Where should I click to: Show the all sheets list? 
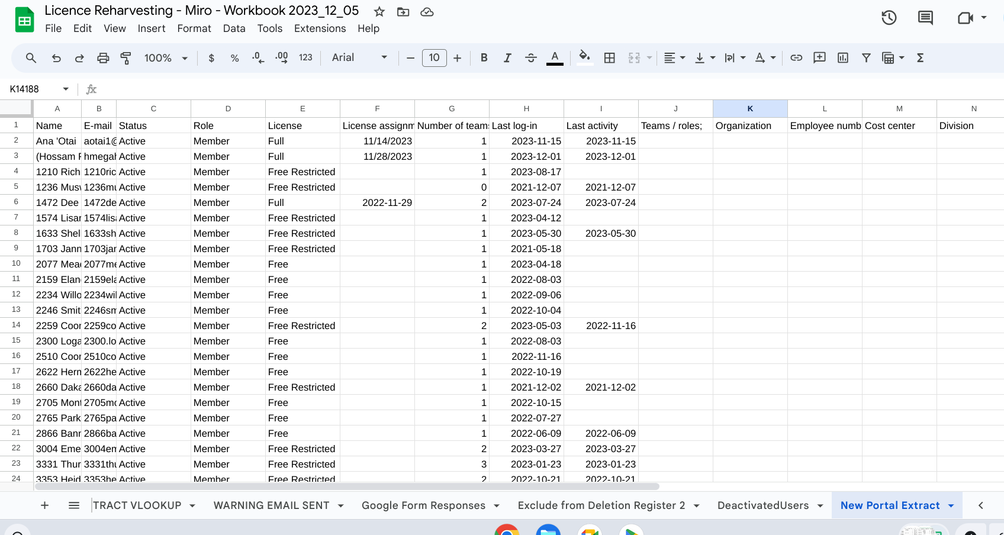[x=74, y=505]
